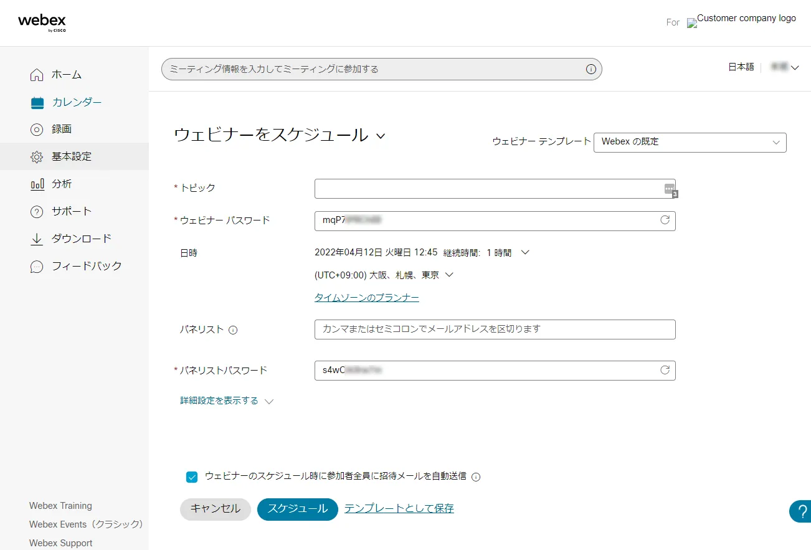The image size is (811, 550).
Task: Disable automatic invite email sending
Action: [x=192, y=477]
